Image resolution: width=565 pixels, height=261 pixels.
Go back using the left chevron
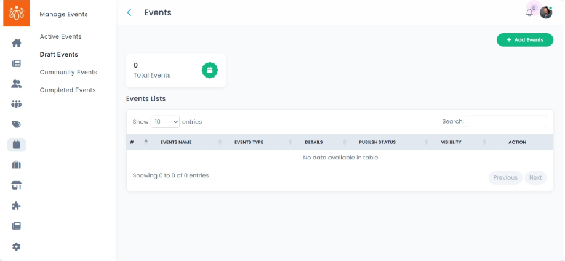(129, 12)
